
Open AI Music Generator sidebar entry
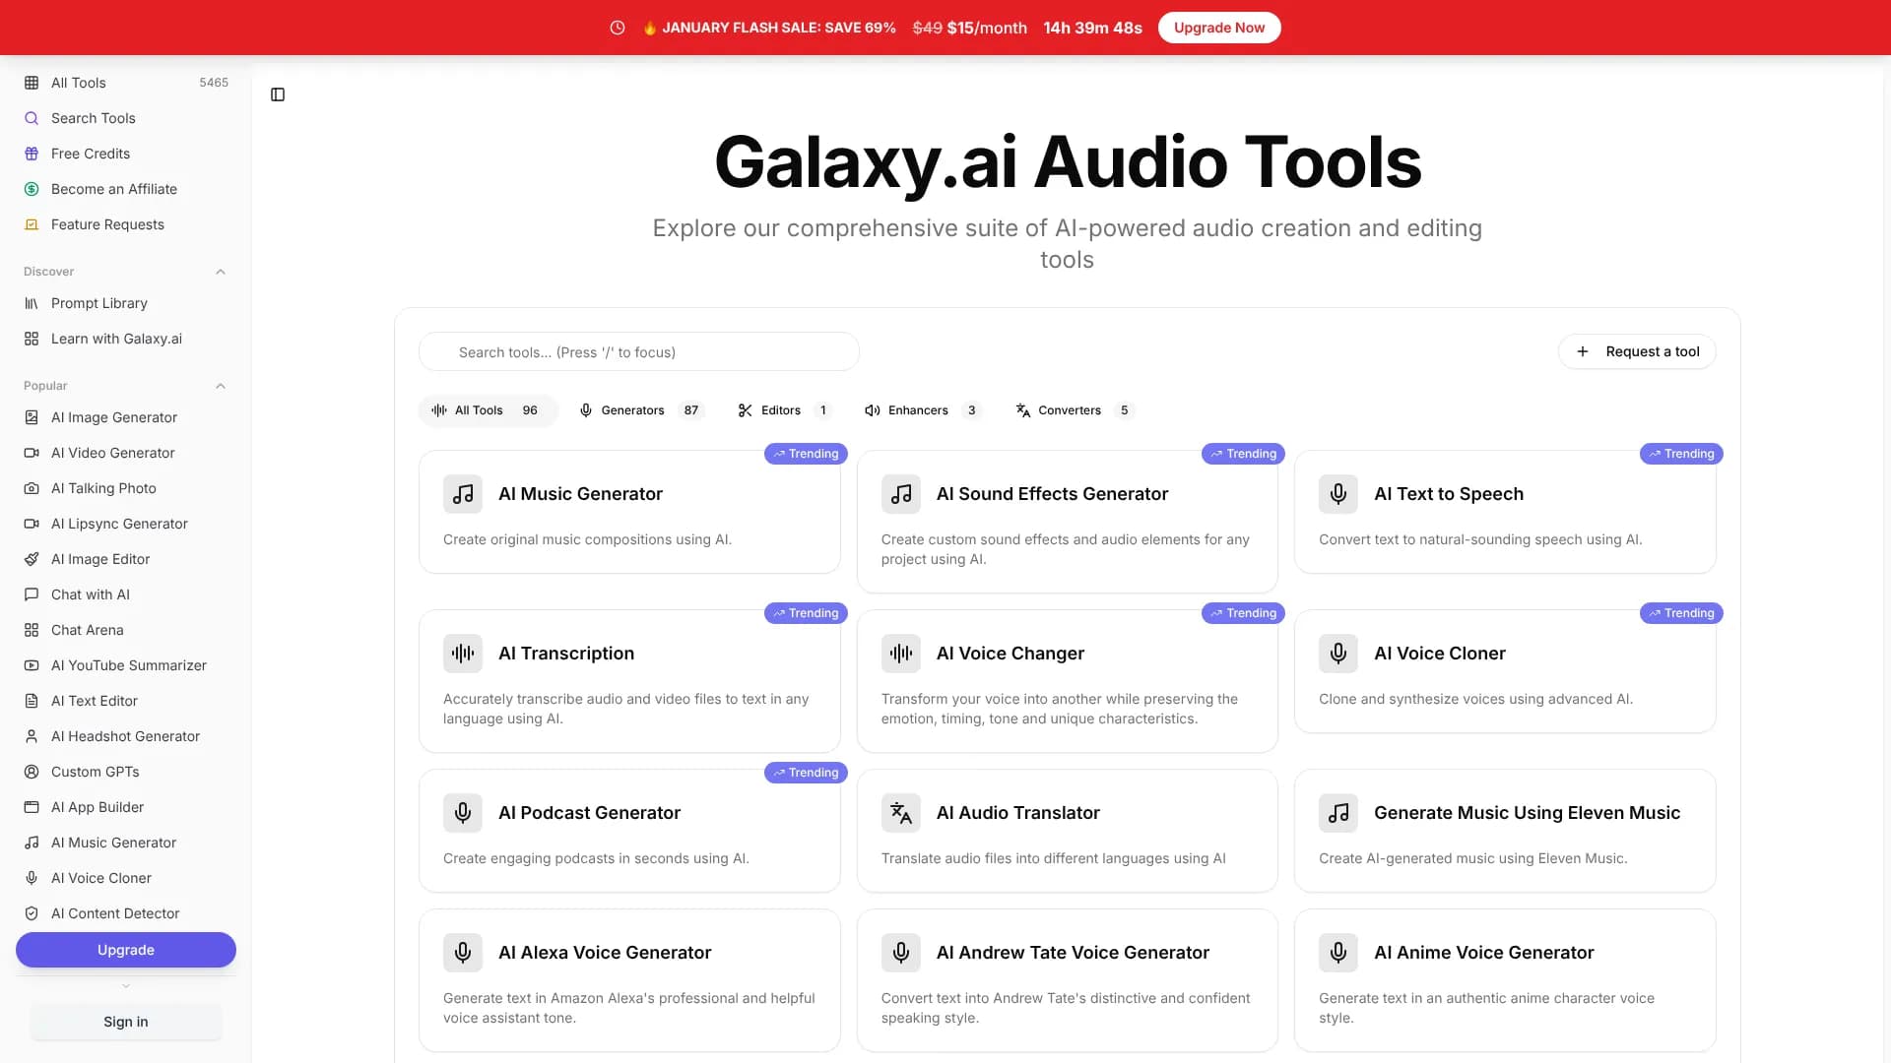[x=126, y=843]
